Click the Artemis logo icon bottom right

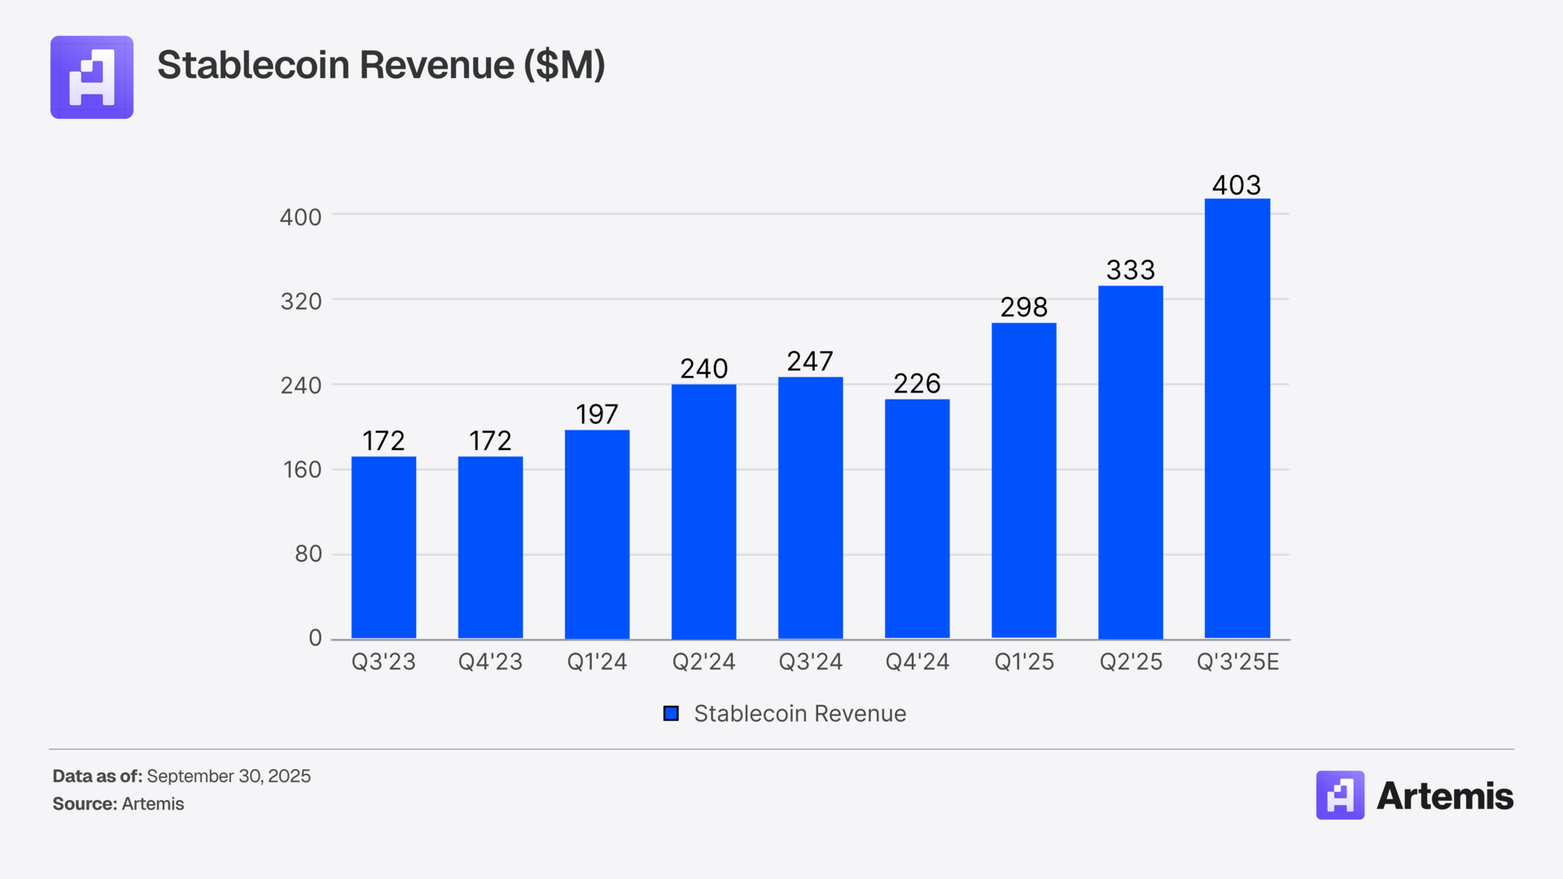pos(1340,795)
